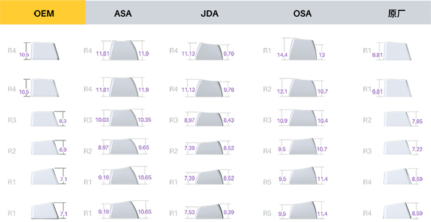Click the 原厂 R3 keycap labeled 7.22
This screenshot has height=222, width=431.
click(x=398, y=147)
